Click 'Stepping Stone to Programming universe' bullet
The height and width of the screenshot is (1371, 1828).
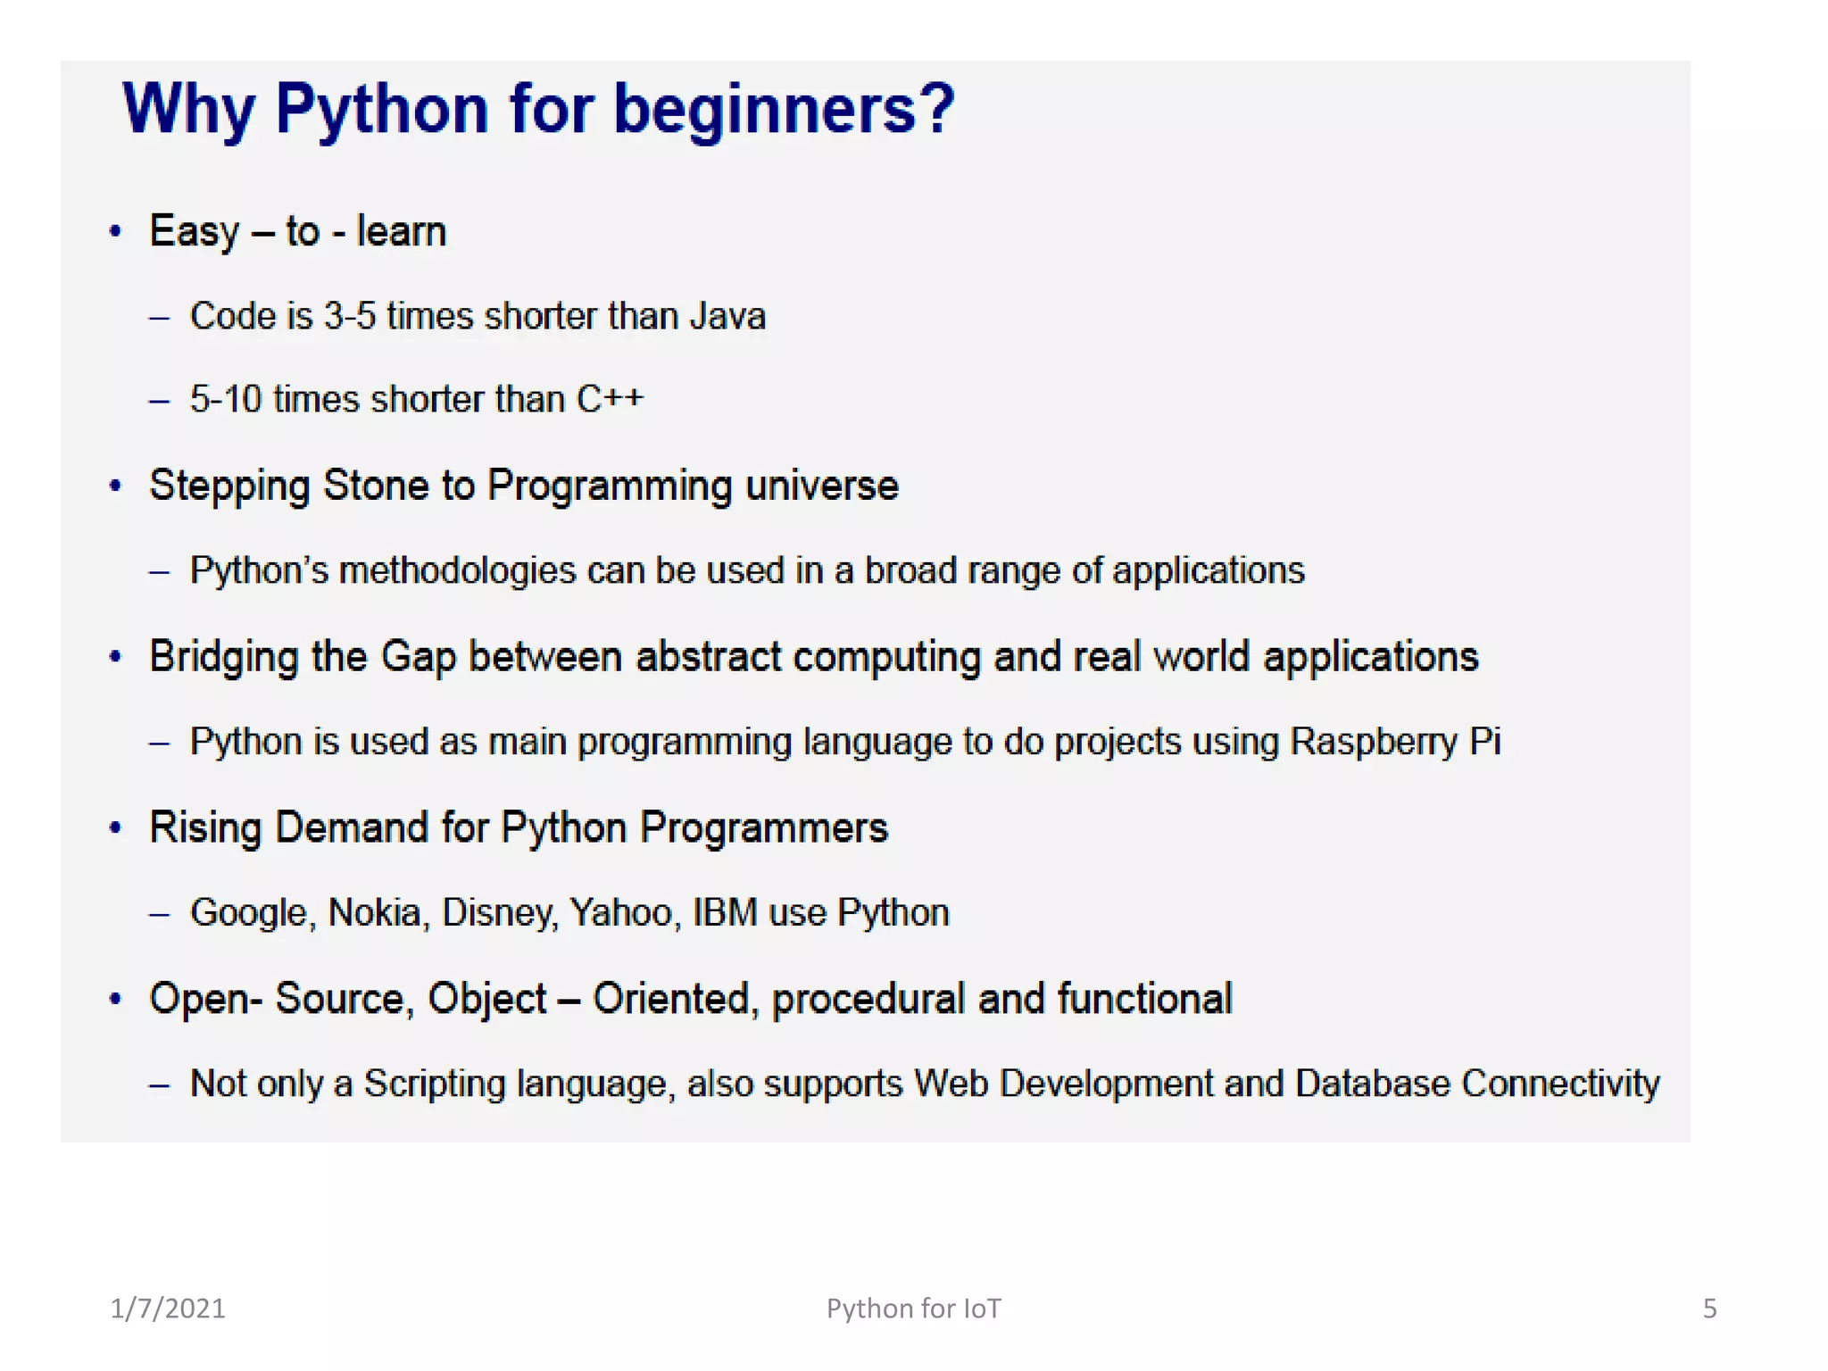click(x=523, y=486)
